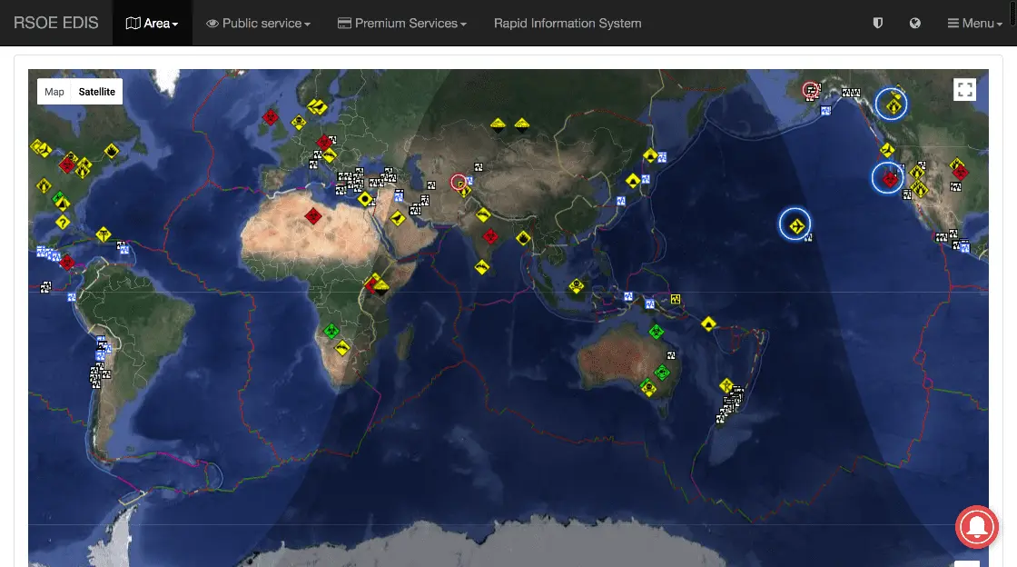Select the yellow fire marker in eastern Canada
Screen dimensions: 1017x567
tap(111, 150)
